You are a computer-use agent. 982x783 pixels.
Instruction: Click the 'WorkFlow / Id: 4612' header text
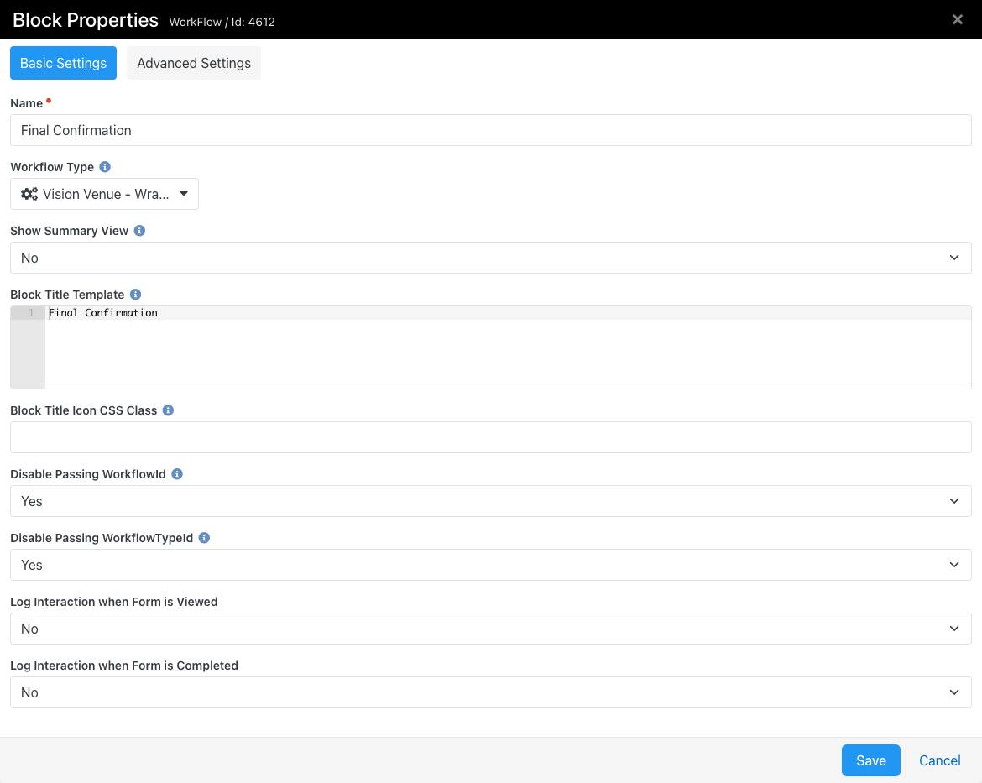[222, 22]
